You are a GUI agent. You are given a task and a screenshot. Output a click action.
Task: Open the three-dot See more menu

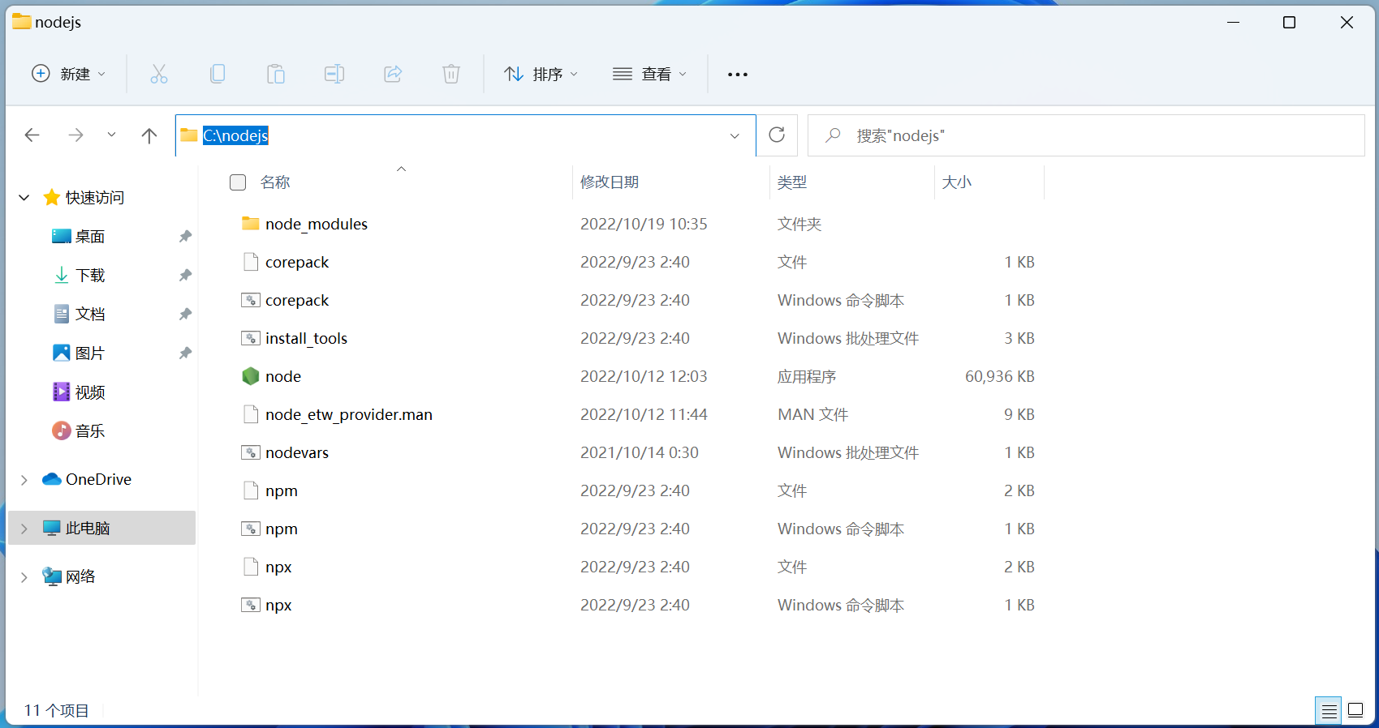coord(738,75)
